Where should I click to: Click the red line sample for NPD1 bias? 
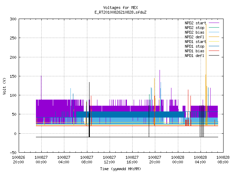214,51
